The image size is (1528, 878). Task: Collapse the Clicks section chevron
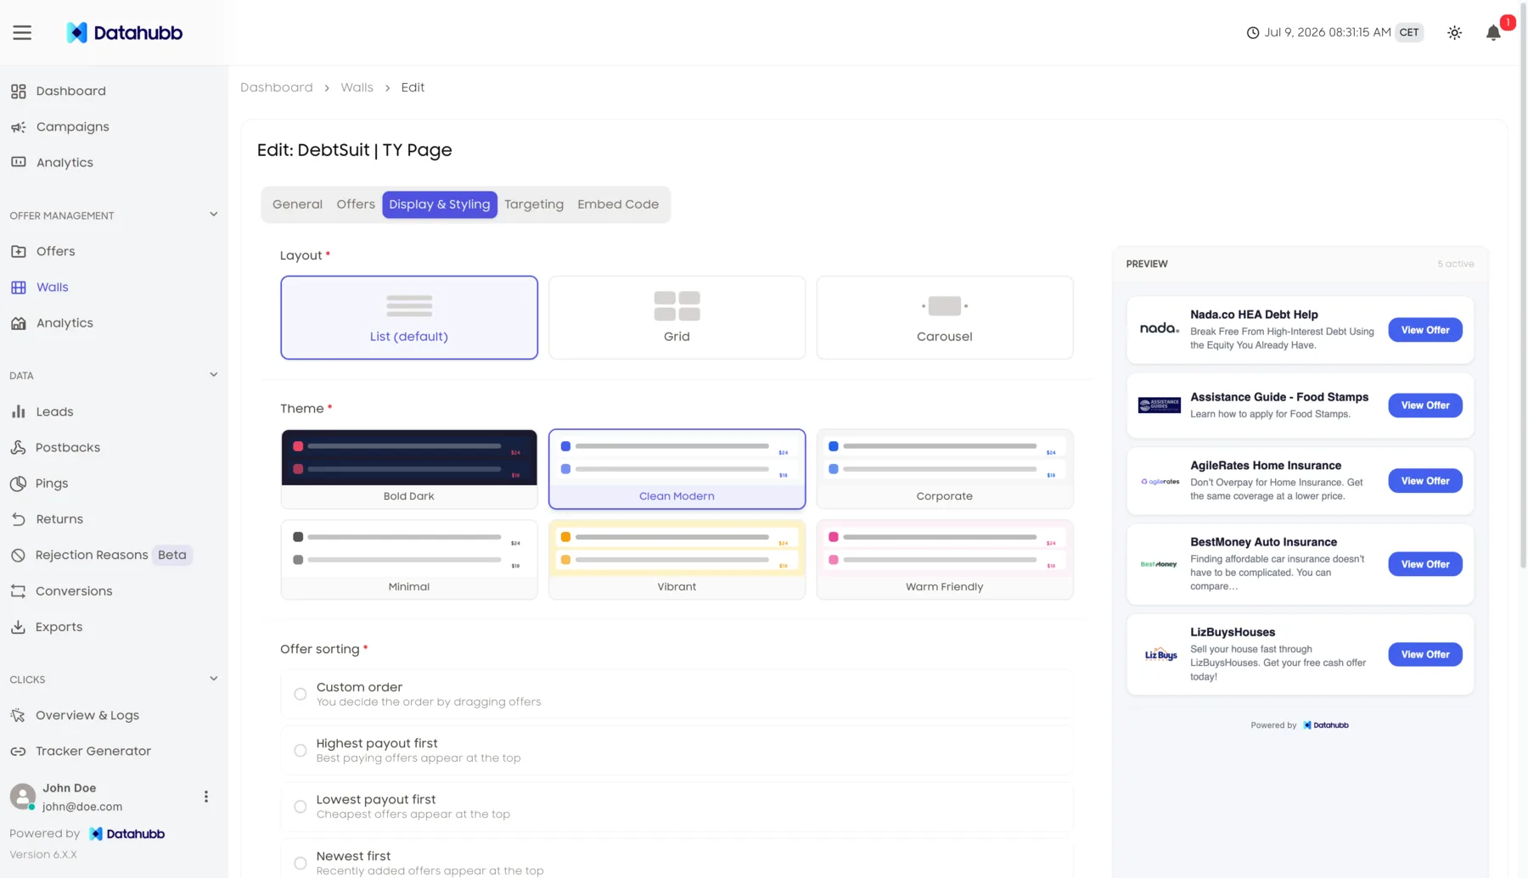(214, 679)
